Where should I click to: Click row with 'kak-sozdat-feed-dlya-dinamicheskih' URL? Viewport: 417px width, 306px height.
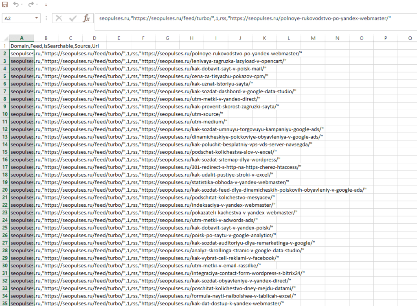189,190
